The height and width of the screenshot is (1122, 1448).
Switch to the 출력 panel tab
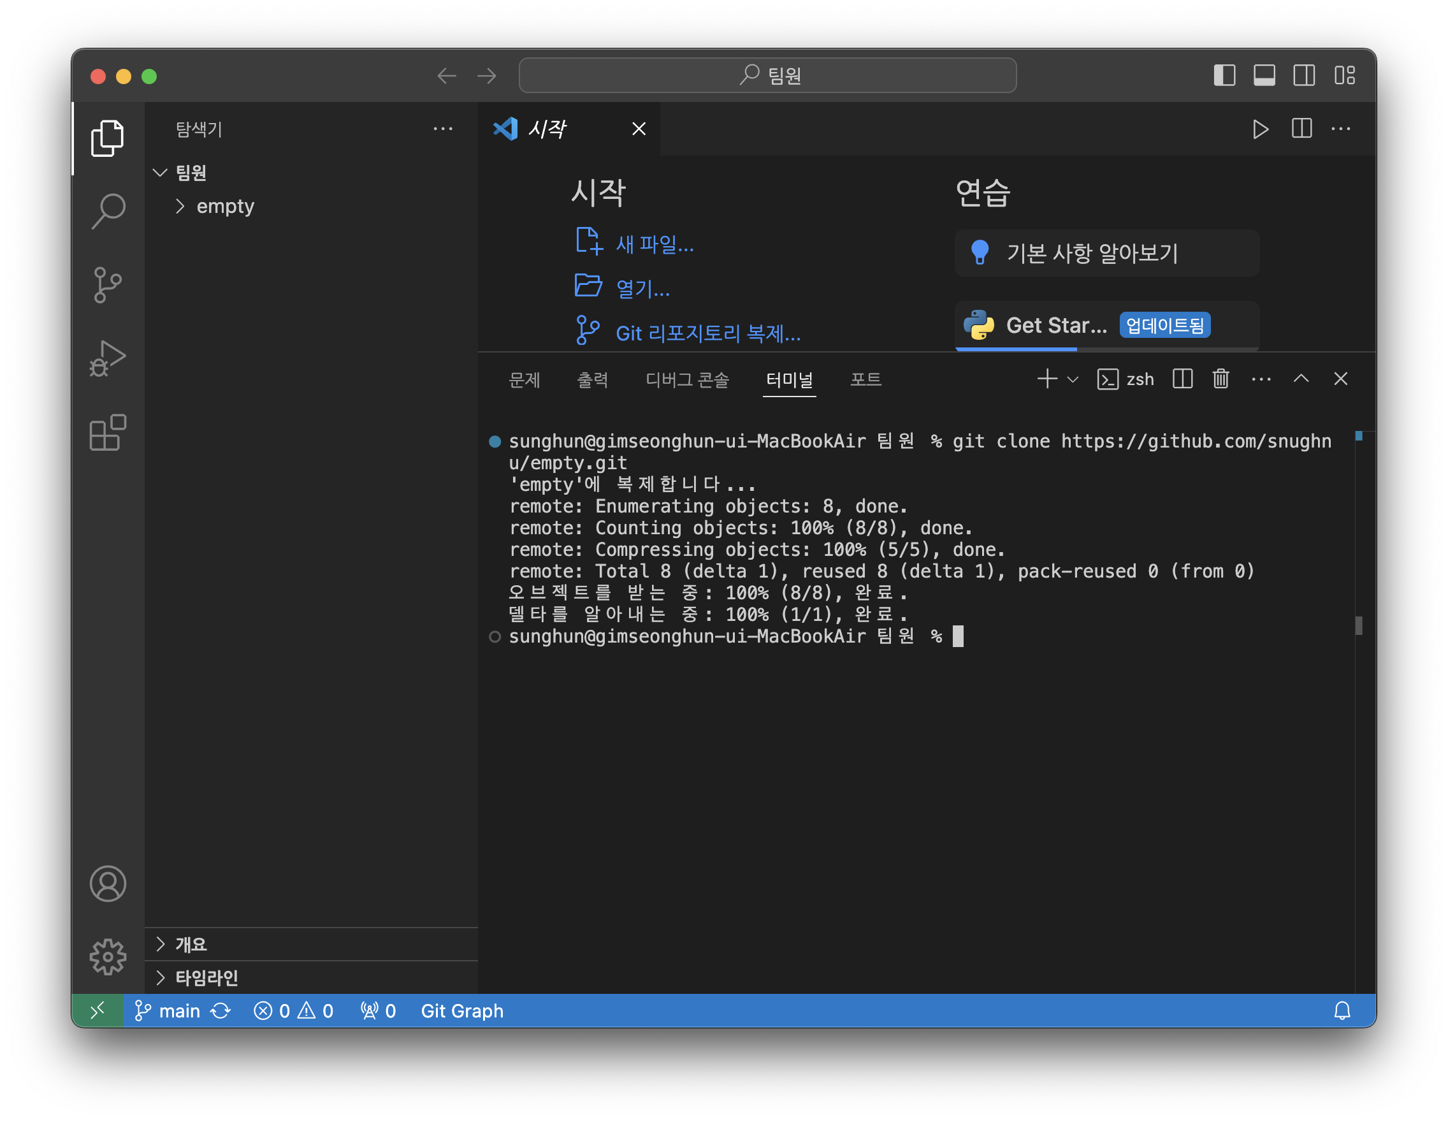coord(592,379)
